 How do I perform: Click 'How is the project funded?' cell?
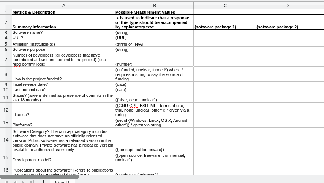pyautogui.click(x=63, y=74)
